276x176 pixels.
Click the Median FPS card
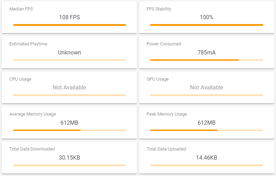[x=70, y=17]
